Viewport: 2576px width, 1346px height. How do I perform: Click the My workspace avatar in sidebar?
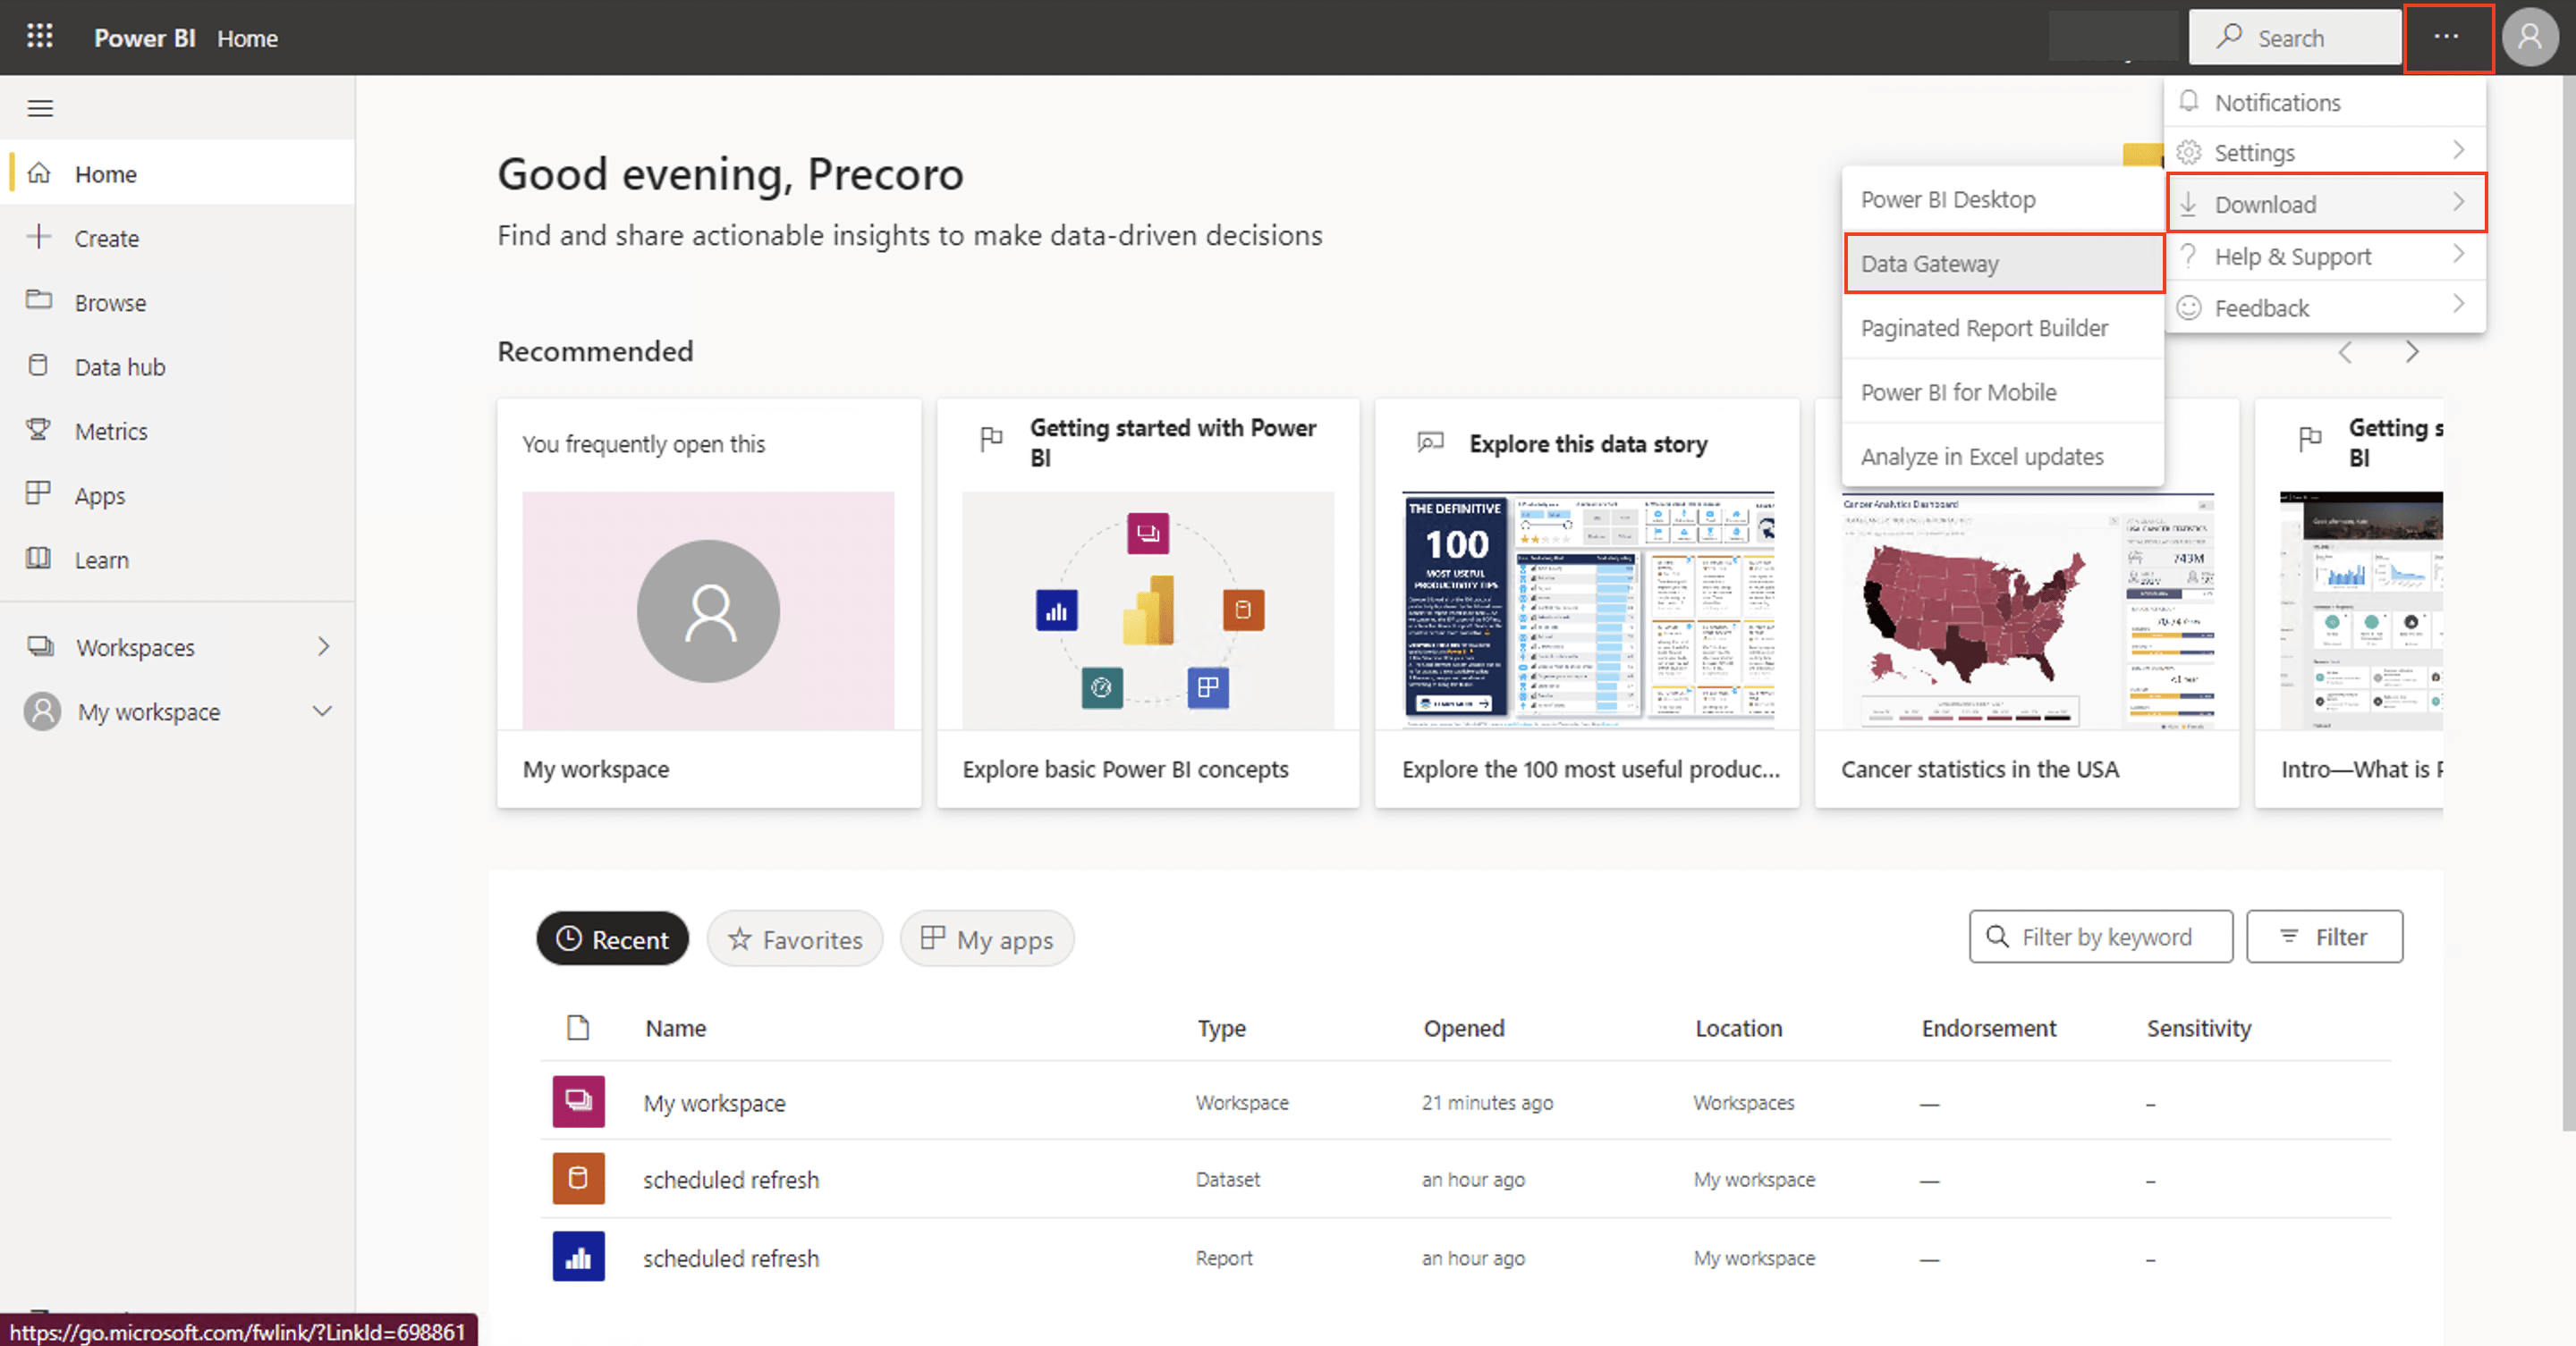click(42, 711)
